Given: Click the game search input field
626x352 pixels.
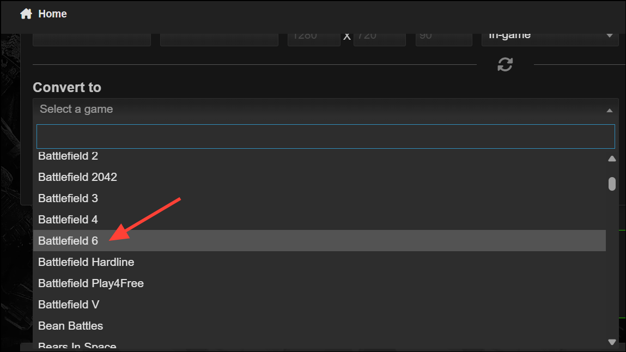Looking at the screenshot, I should [x=325, y=136].
